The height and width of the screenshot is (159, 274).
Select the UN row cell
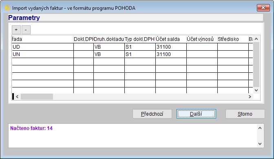coord(43,54)
